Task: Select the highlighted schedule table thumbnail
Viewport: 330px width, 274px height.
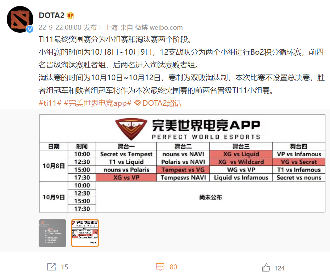Action: 85,233
